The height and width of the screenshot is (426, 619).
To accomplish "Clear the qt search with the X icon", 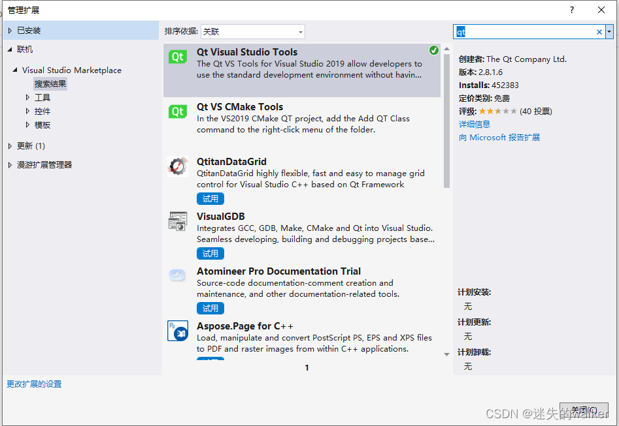I will click(599, 31).
